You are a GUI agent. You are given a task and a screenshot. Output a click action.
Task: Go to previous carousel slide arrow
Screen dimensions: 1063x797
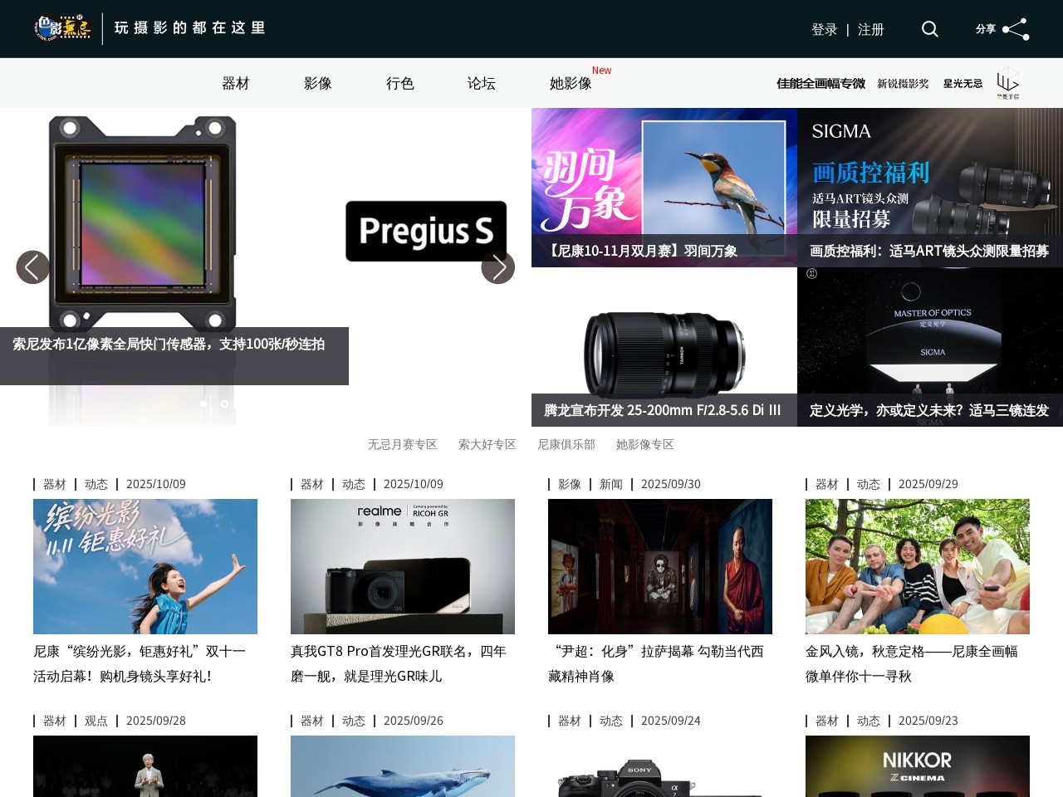(x=32, y=267)
